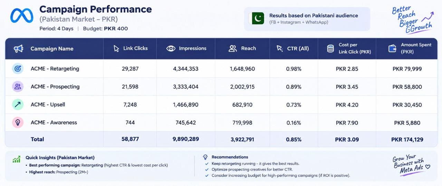Click the green chart icon by Quick Insights
Viewport: 442px width, 186px height.
pos(16,159)
